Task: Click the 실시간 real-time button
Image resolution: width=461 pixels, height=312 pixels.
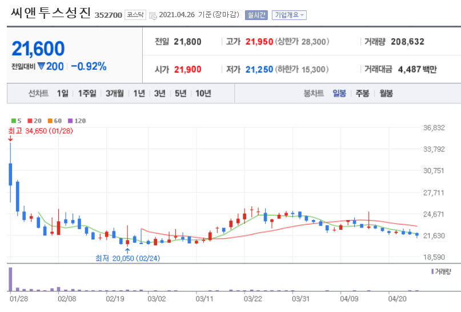Action: (256, 15)
